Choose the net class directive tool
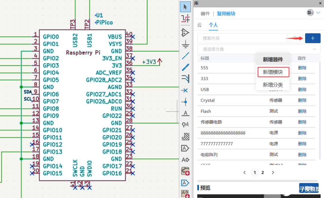 pyautogui.click(x=185, y=124)
